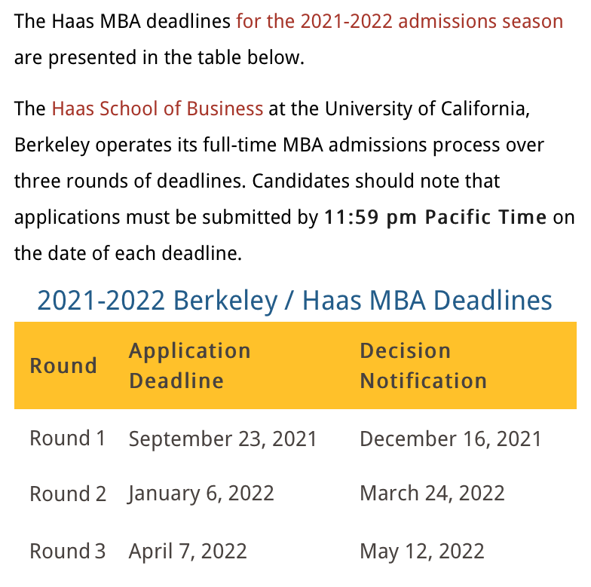Click the 2021-2022 Berkeley / Haas MBA Deadlines heading
Viewport: 591px width, 587px height.
[295, 301]
